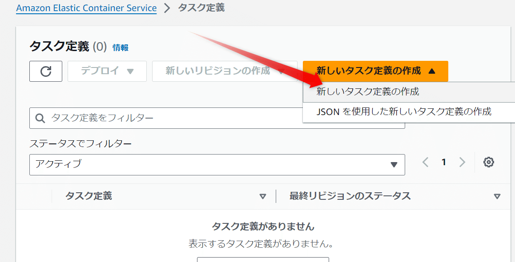Click the 情報 info link
The width and height of the screenshot is (515, 262).
121,48
